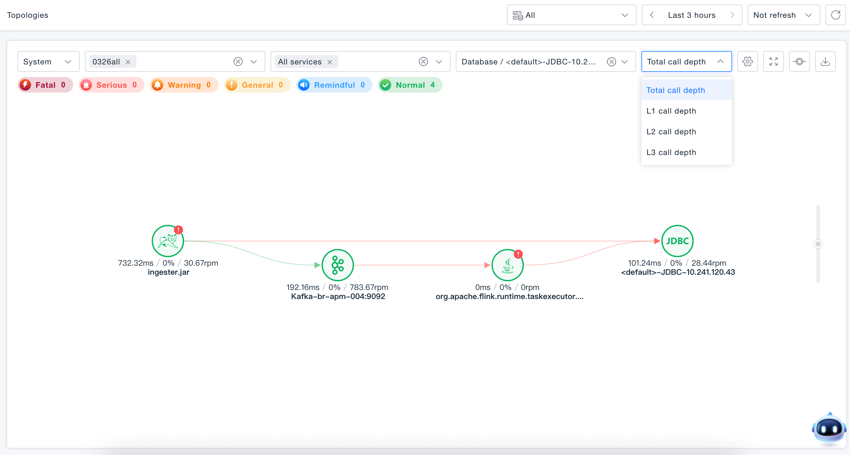
Task: Go to previous time range arrow
Action: pyautogui.click(x=652, y=15)
